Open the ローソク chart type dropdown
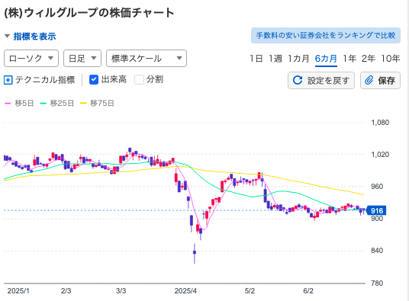The height and width of the screenshot is (301, 409). [x=31, y=59]
